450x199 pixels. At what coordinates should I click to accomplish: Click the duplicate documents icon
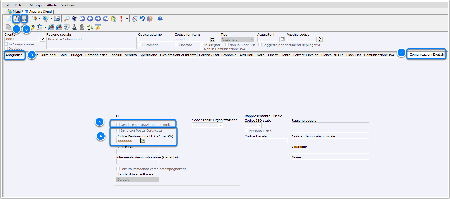(9, 27)
